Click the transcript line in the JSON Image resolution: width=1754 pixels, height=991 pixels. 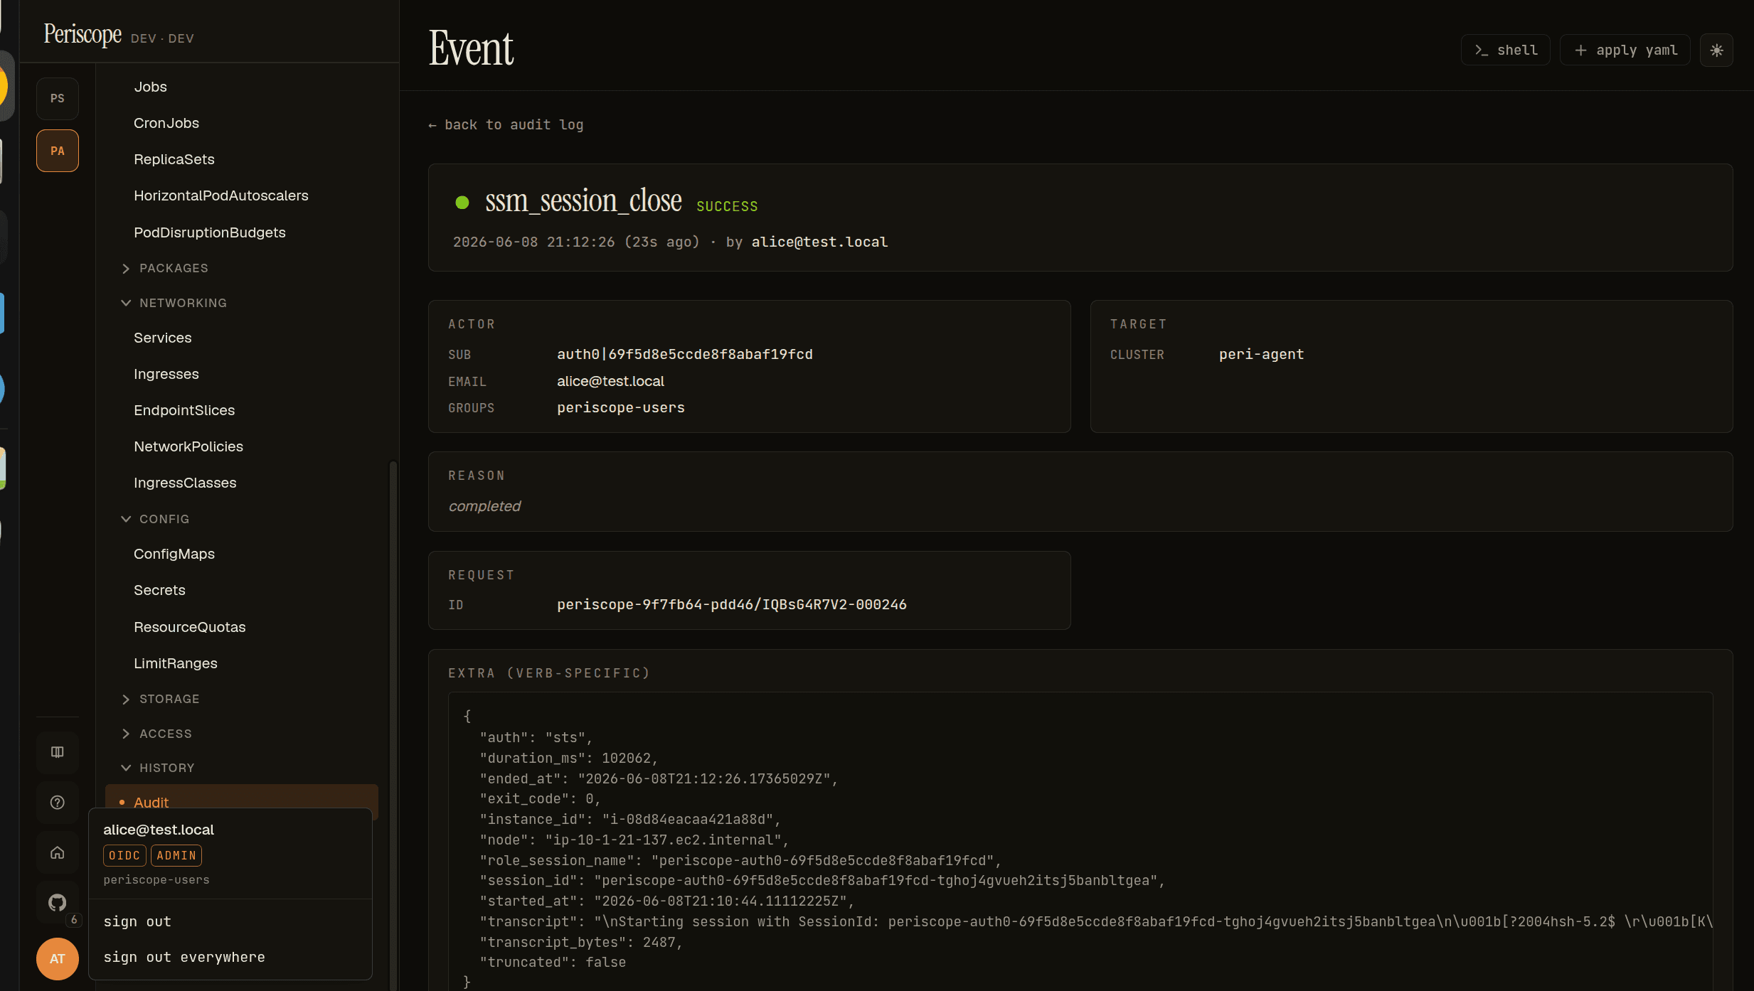coord(1096,921)
